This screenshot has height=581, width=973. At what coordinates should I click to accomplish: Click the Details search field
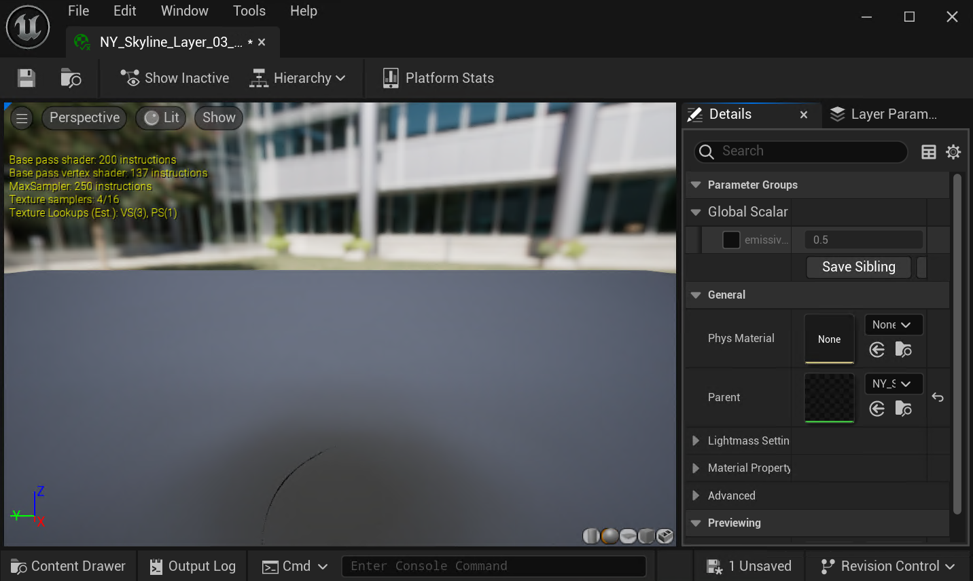(x=800, y=151)
